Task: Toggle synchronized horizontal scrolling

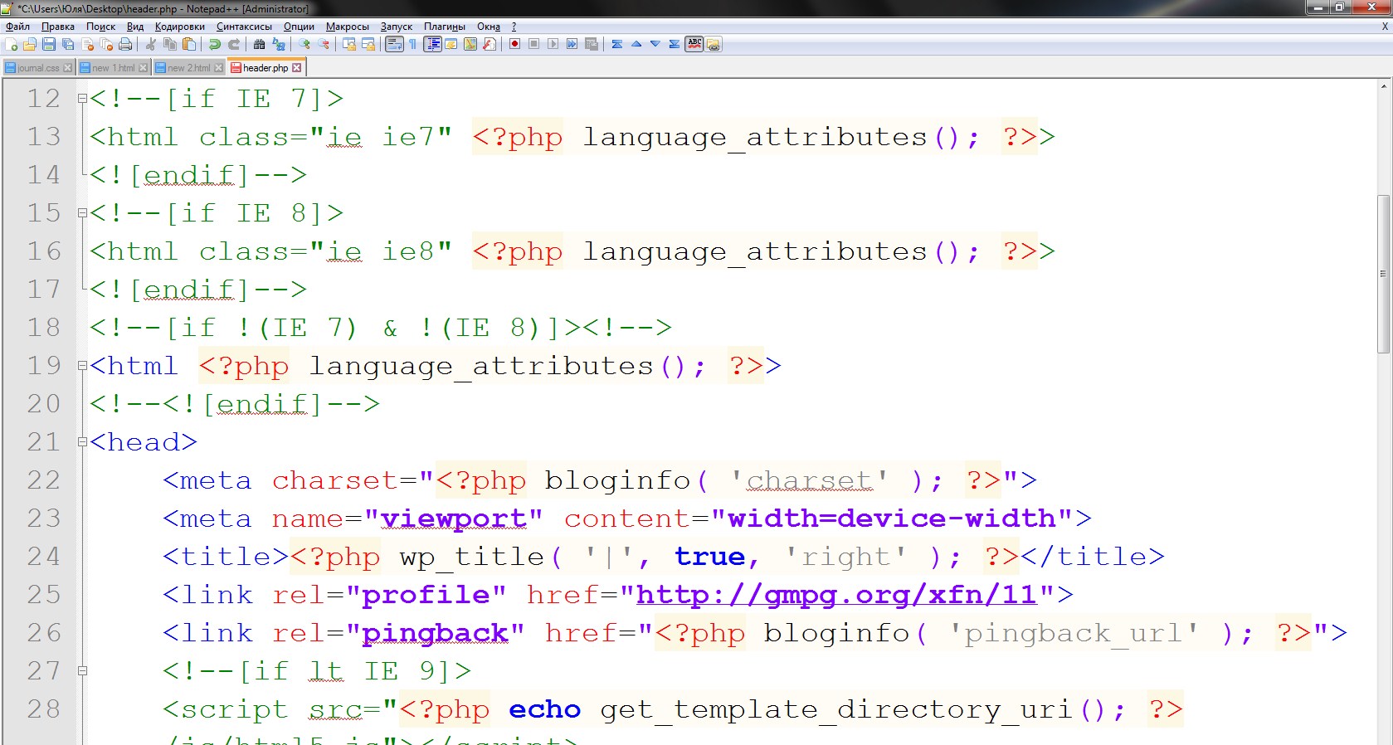Action: [368, 44]
